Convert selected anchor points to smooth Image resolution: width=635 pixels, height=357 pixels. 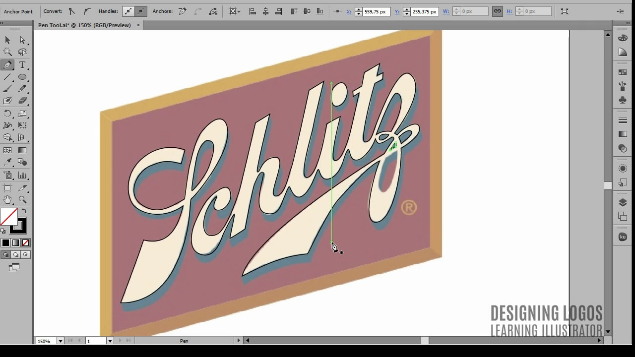click(86, 11)
